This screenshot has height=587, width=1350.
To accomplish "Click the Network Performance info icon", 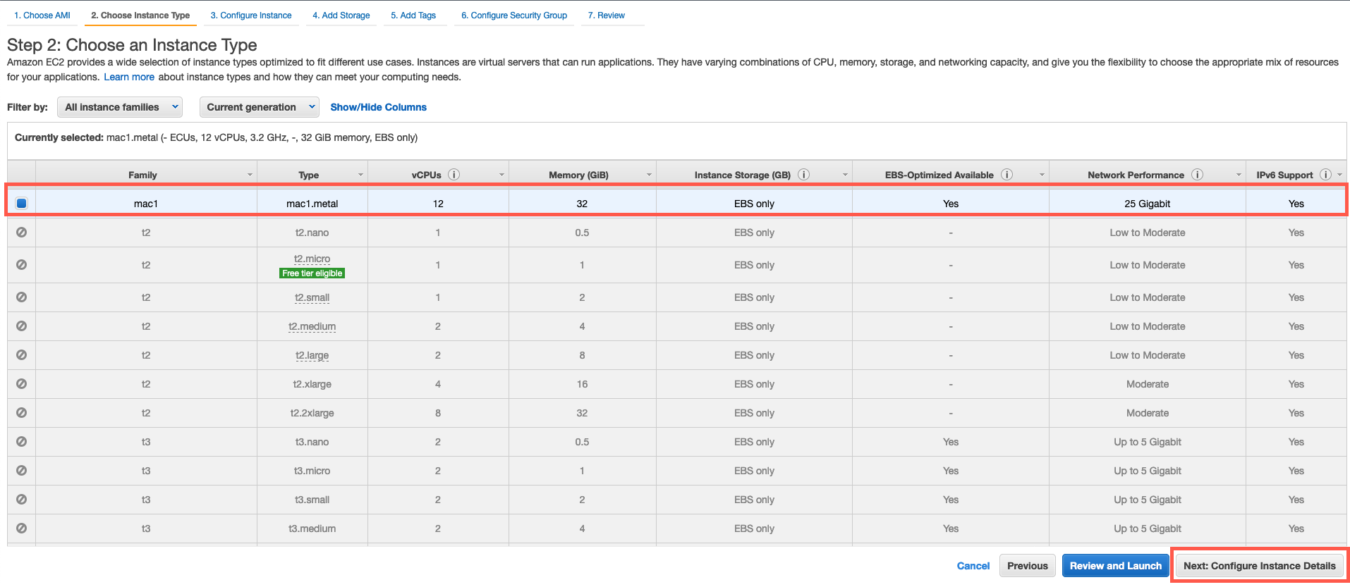I will [1197, 175].
